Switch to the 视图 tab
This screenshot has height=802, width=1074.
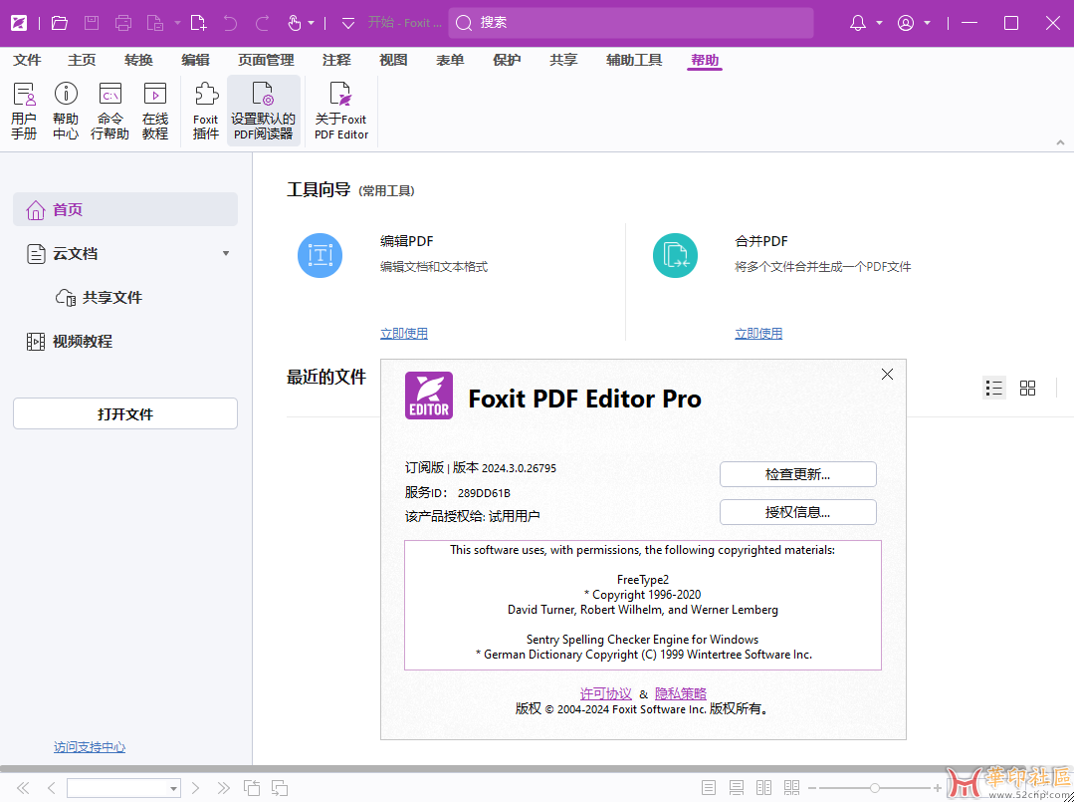coord(393,60)
